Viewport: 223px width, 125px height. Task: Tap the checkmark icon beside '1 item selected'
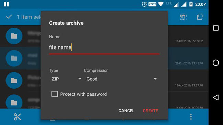coord(9,17)
